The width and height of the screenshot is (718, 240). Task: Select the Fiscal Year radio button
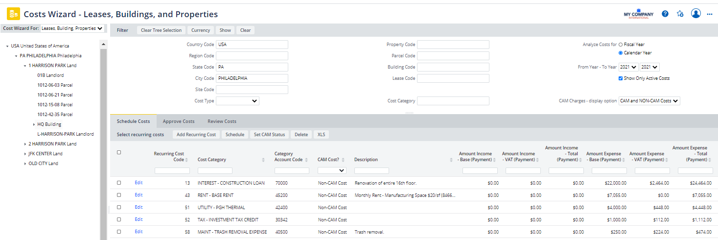tap(621, 45)
